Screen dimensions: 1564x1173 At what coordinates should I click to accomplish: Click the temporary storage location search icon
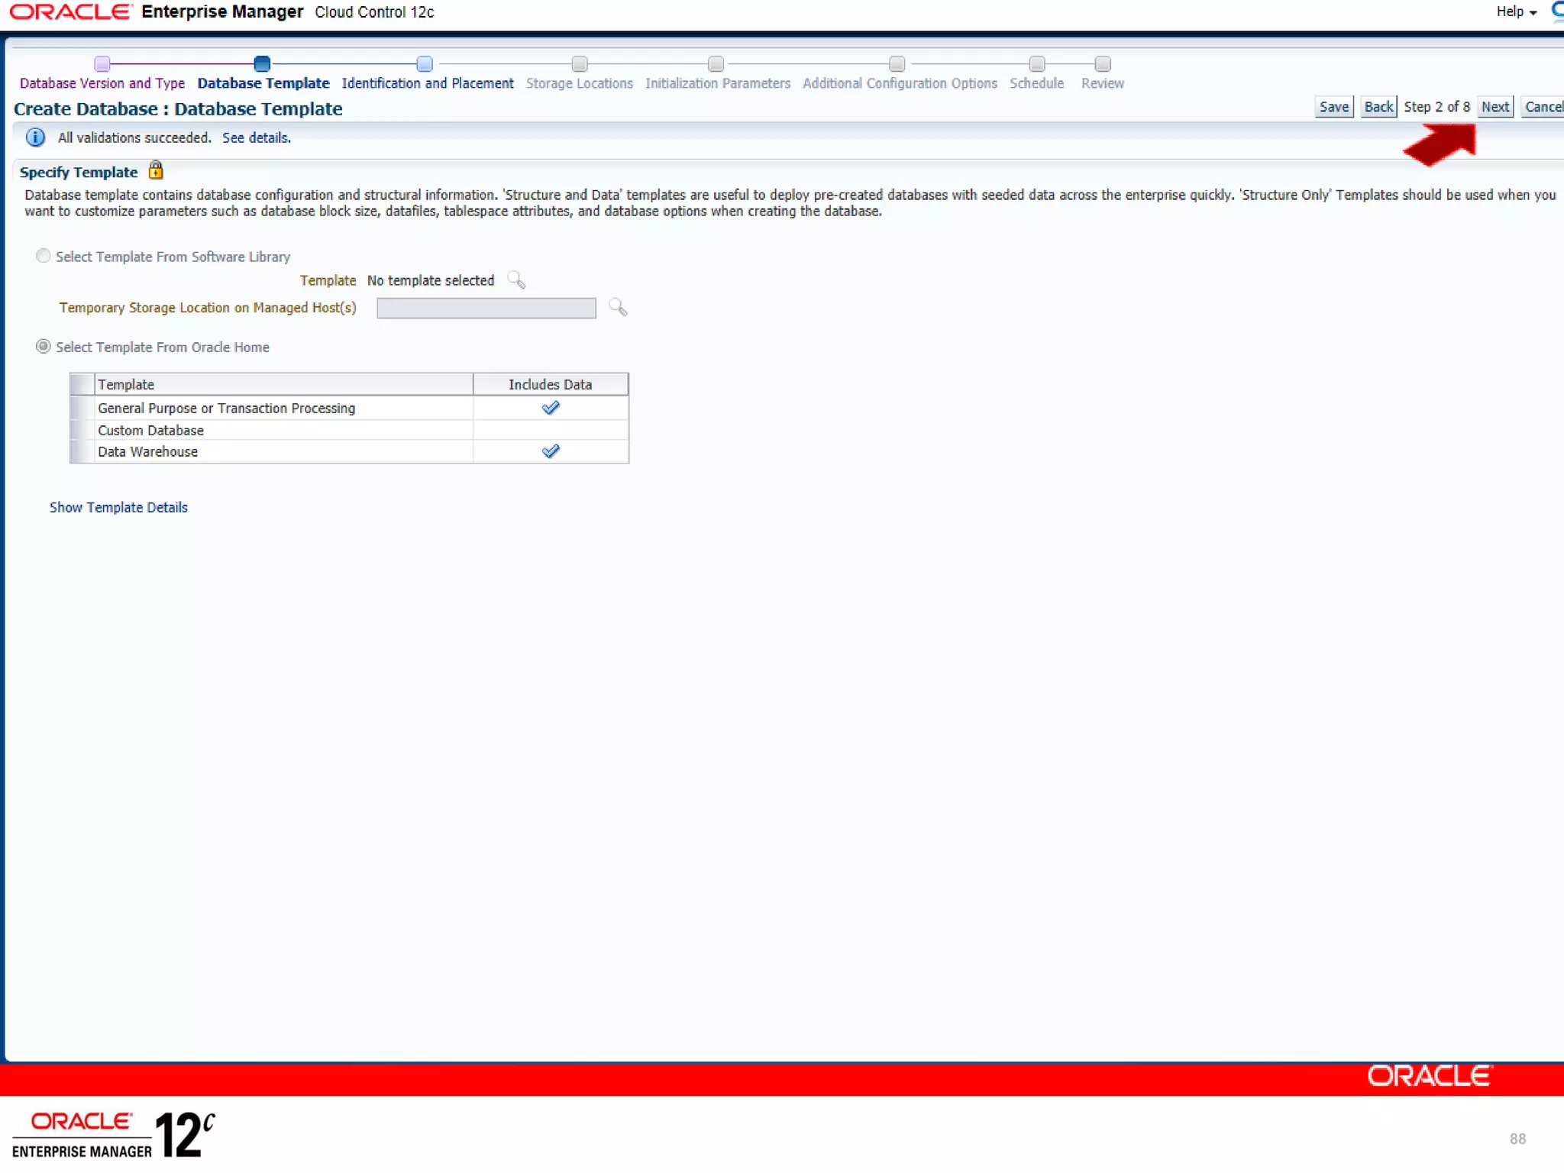coord(618,308)
